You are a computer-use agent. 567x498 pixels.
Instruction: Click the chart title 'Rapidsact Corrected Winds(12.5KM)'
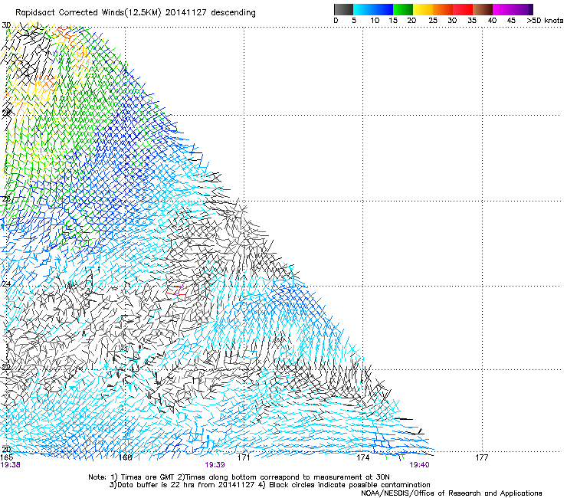tap(88, 12)
